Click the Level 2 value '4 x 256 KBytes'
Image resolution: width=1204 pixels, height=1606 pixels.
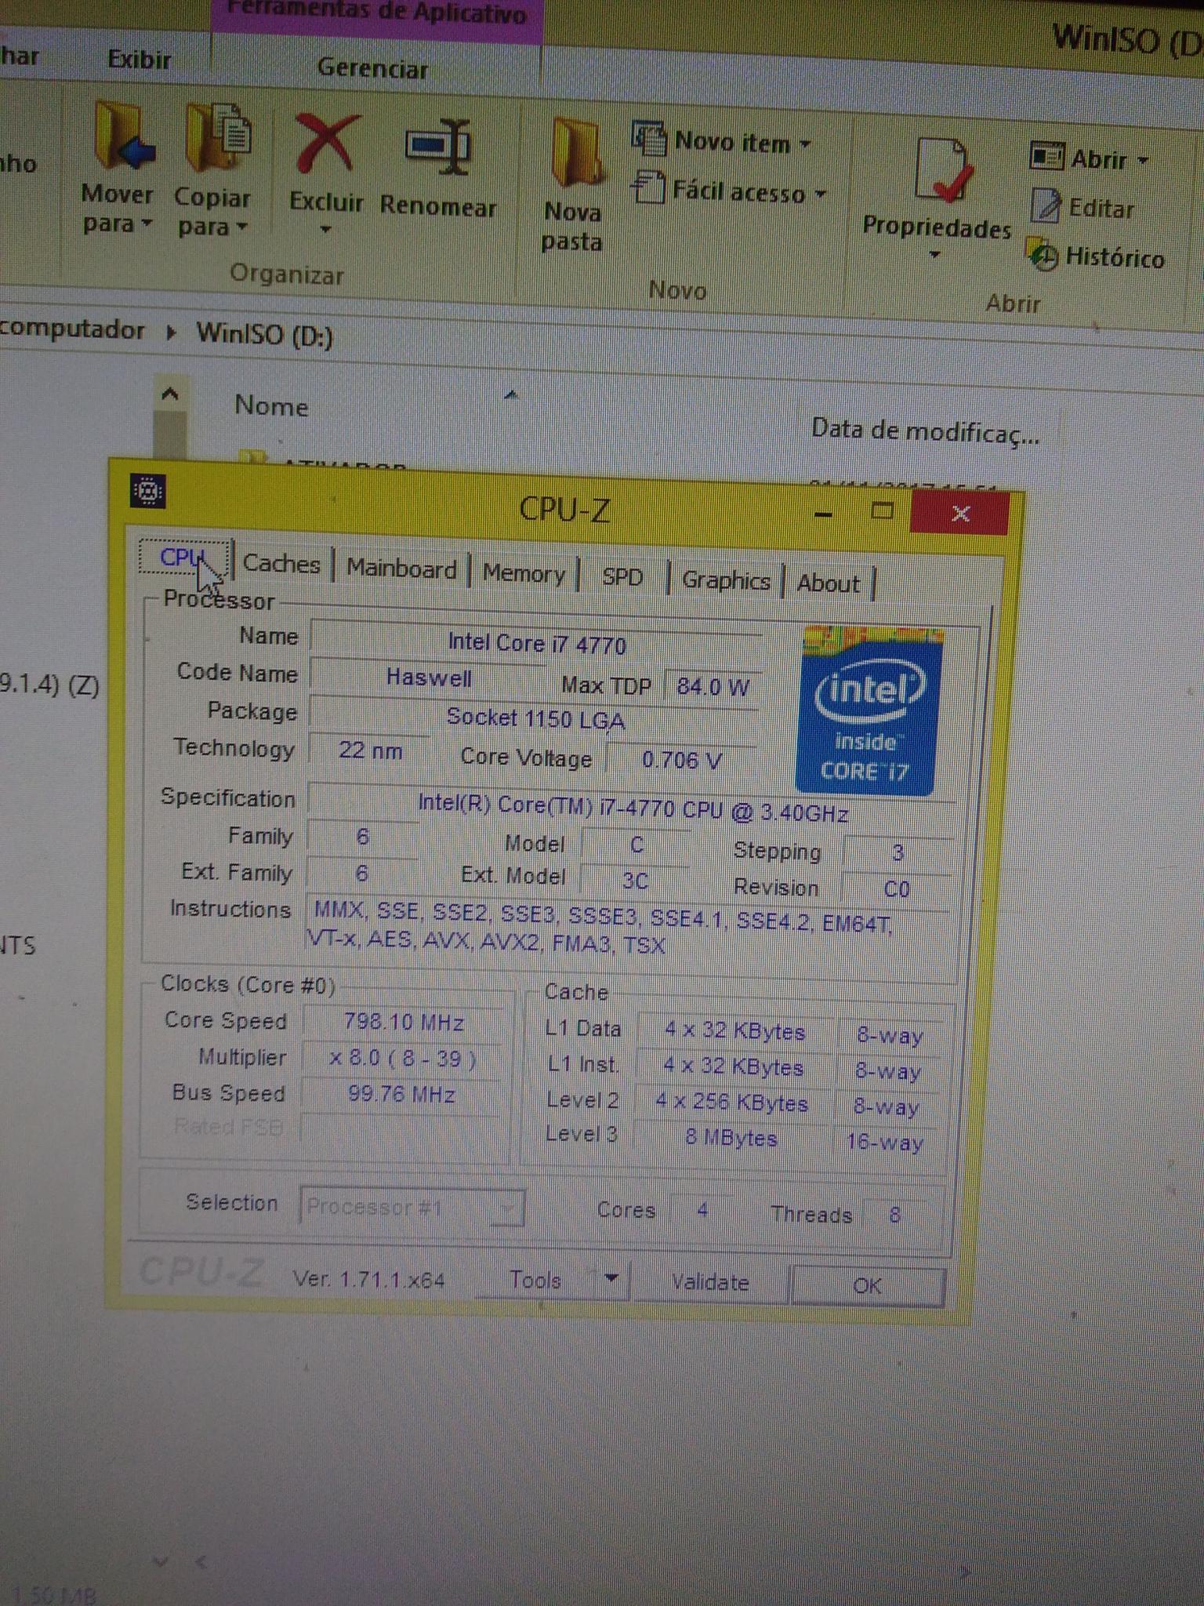(731, 1103)
